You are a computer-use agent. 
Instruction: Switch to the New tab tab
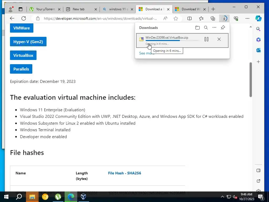tap(82, 9)
